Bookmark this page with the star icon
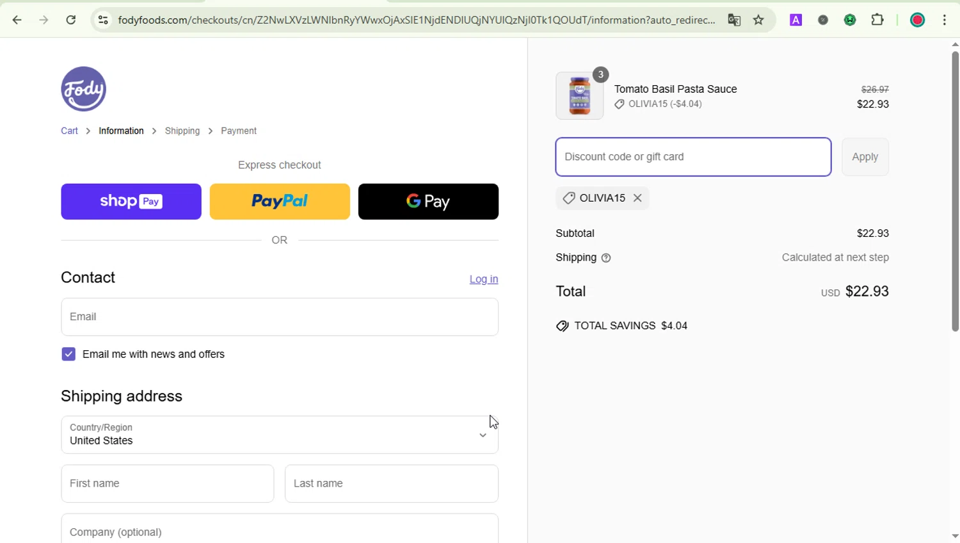 tap(759, 20)
